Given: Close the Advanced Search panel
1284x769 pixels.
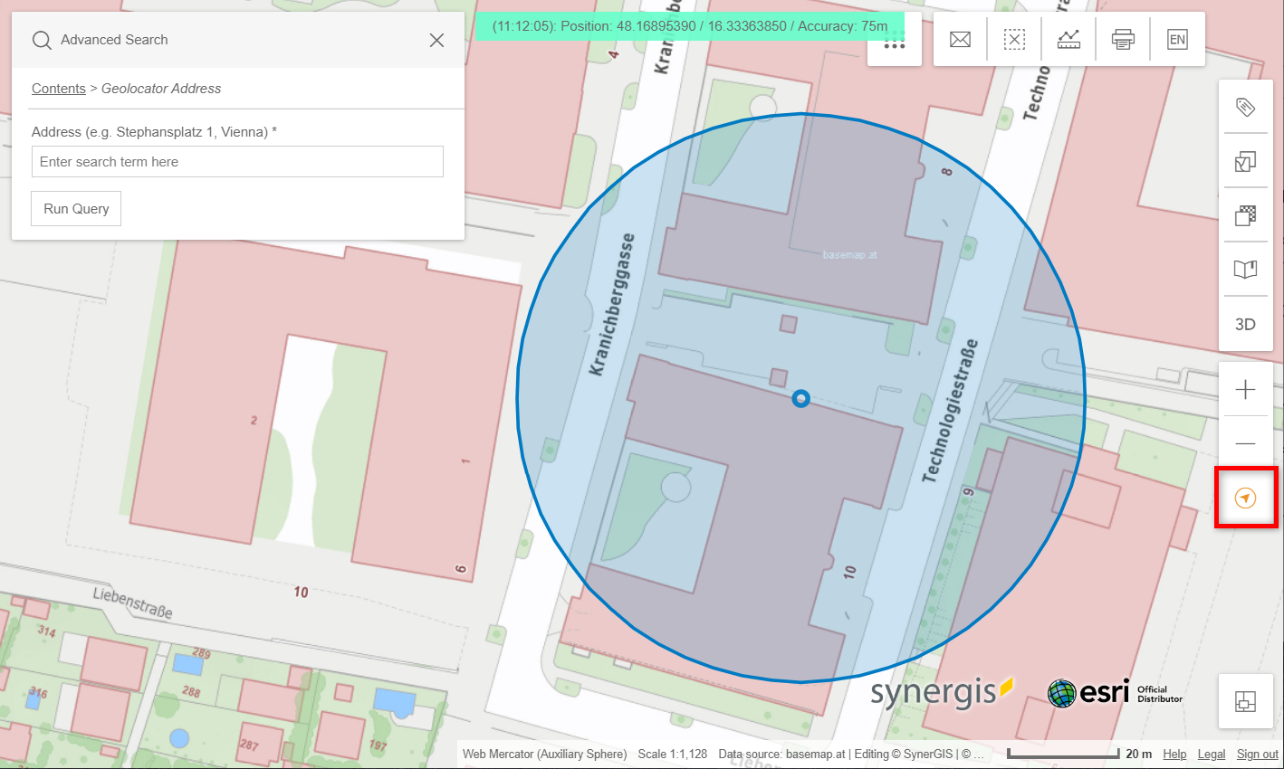Looking at the screenshot, I should pyautogui.click(x=436, y=40).
